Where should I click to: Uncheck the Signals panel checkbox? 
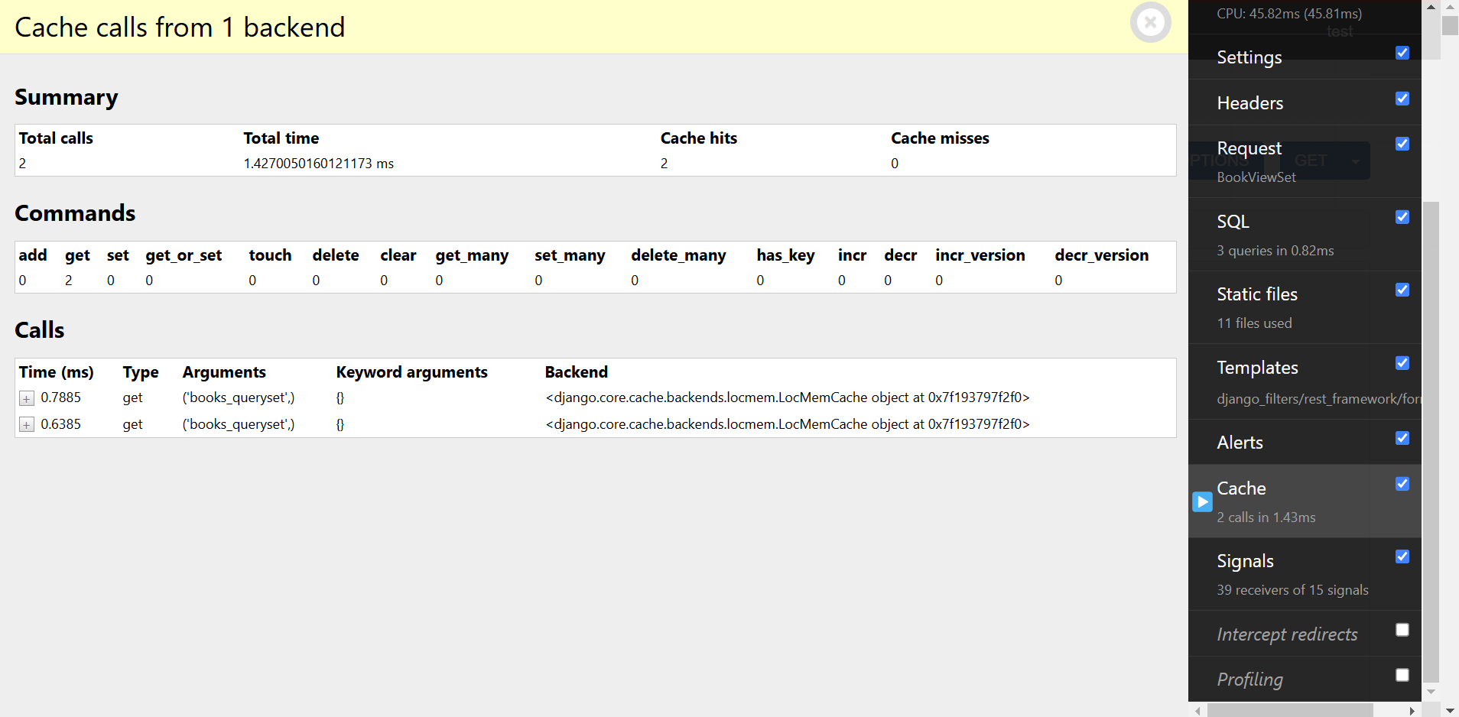(1402, 556)
